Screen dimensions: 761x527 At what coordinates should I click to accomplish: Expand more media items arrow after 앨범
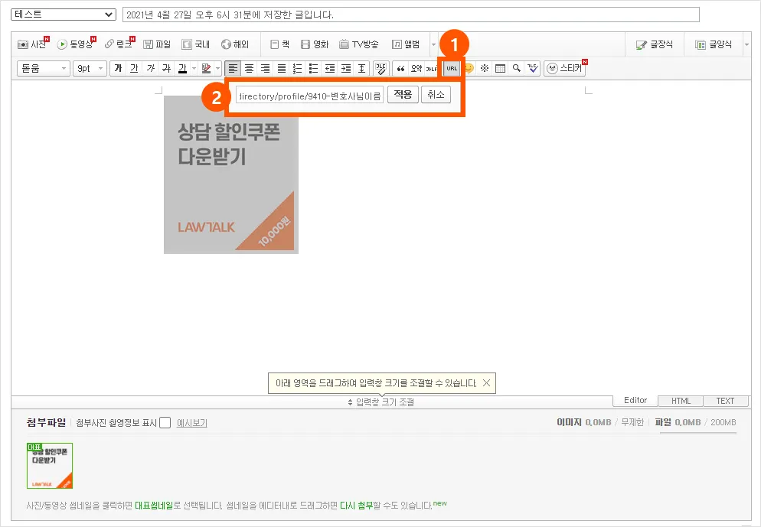pos(433,44)
